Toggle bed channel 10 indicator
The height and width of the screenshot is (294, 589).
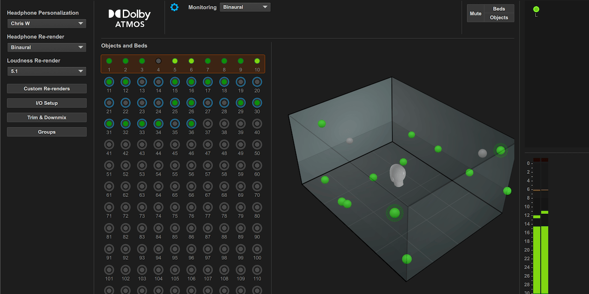(x=257, y=61)
